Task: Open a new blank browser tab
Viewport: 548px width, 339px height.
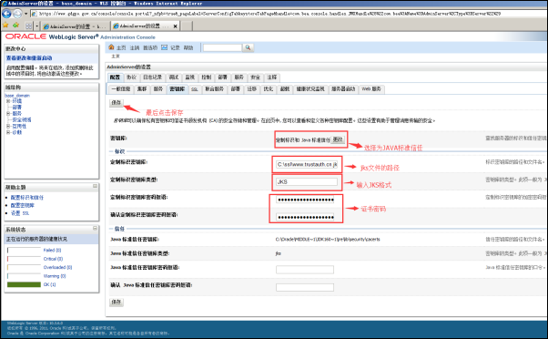Action: [x=187, y=26]
